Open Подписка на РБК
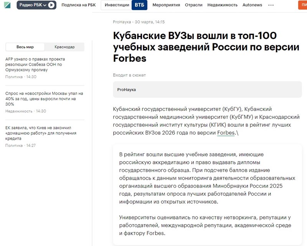307x246 pixels. (78, 5)
